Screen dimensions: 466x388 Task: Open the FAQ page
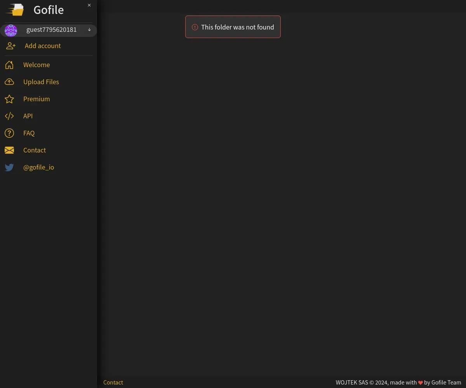pyautogui.click(x=29, y=133)
